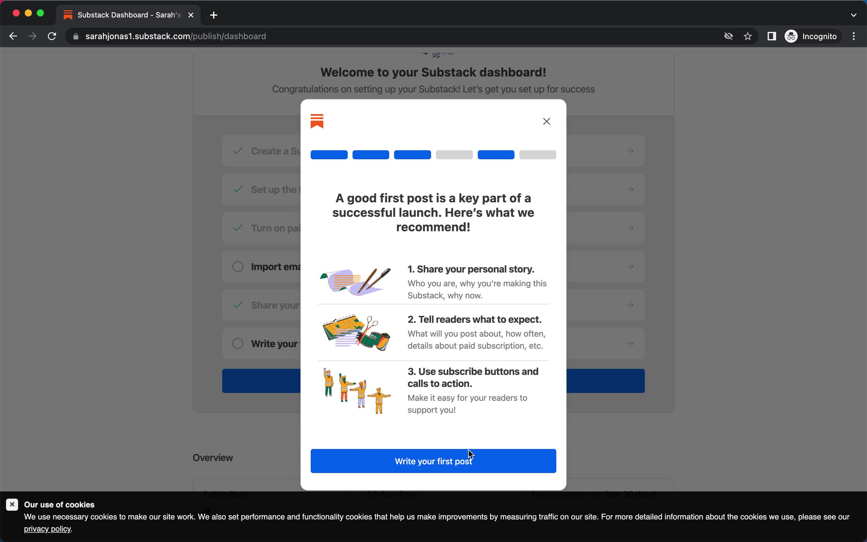Click the bookmark star icon in address bar
Viewport: 867px width, 542px height.
(x=748, y=36)
